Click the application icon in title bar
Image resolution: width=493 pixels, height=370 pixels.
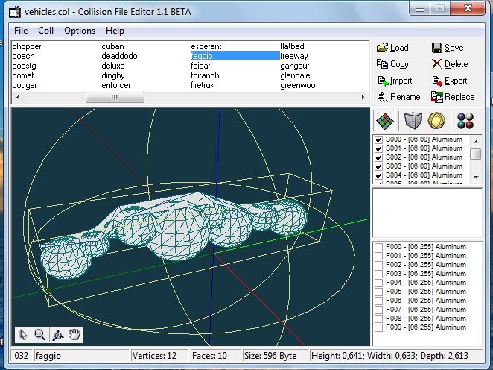point(14,12)
